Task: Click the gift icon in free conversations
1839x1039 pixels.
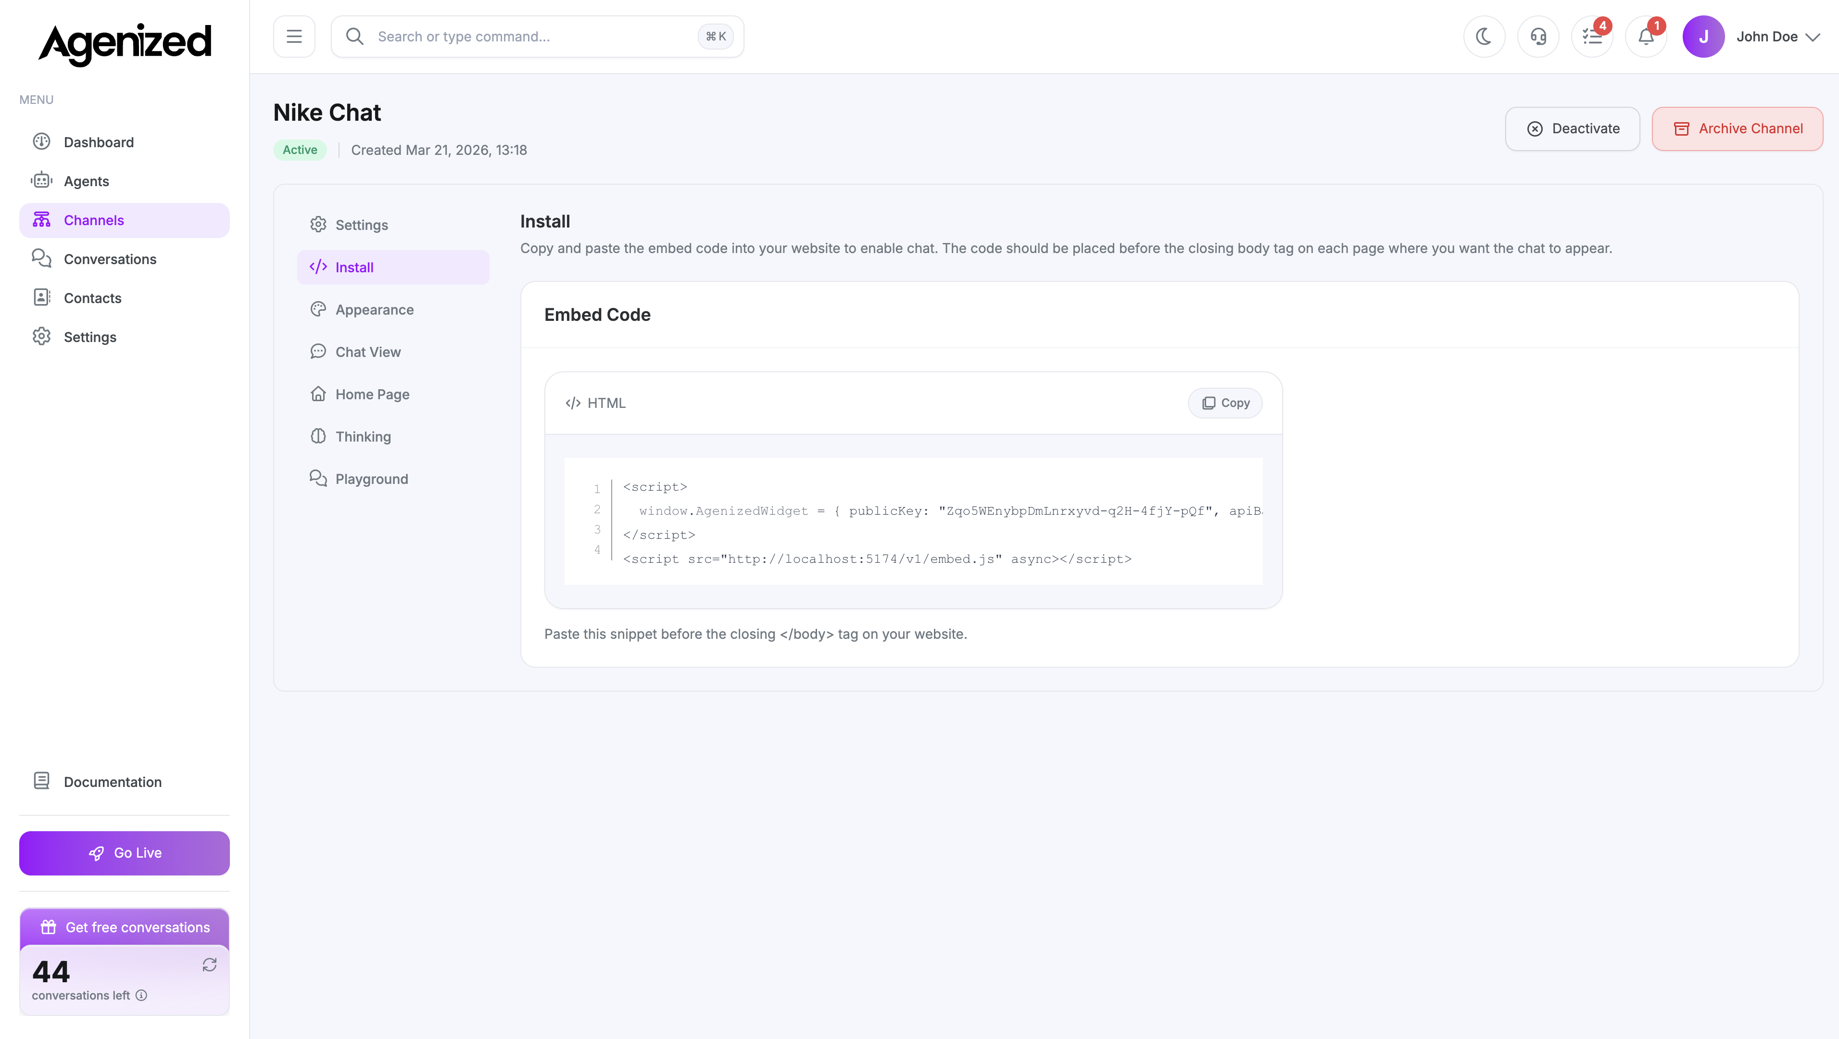Action: pyautogui.click(x=48, y=927)
